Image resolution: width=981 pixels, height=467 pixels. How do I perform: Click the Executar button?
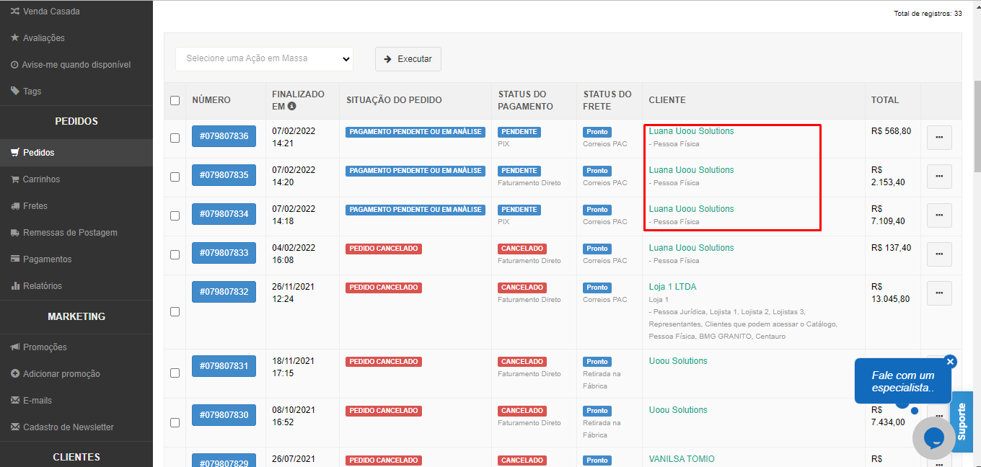(x=408, y=59)
